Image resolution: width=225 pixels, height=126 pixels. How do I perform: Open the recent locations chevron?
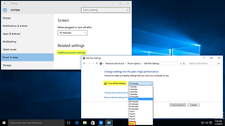[93, 63]
